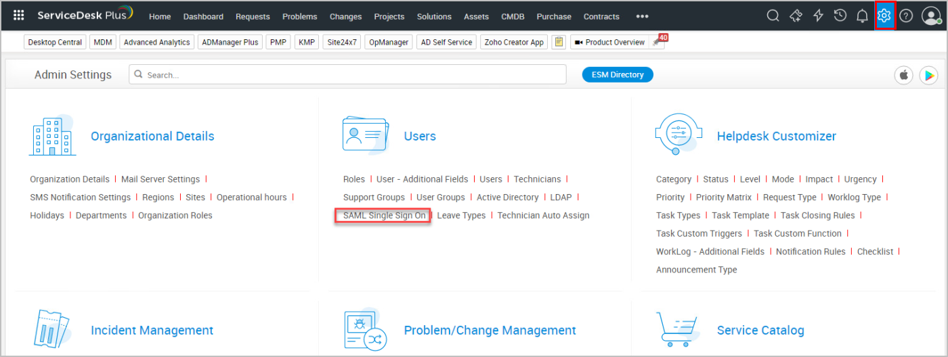
Task: Click the Zoho Creator App shortcut
Action: coord(515,42)
